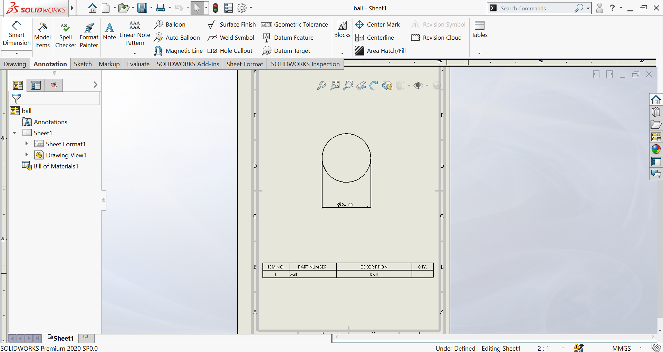Click the Area Hatch/Fill icon
The height and width of the screenshot is (352, 663).
pos(359,51)
